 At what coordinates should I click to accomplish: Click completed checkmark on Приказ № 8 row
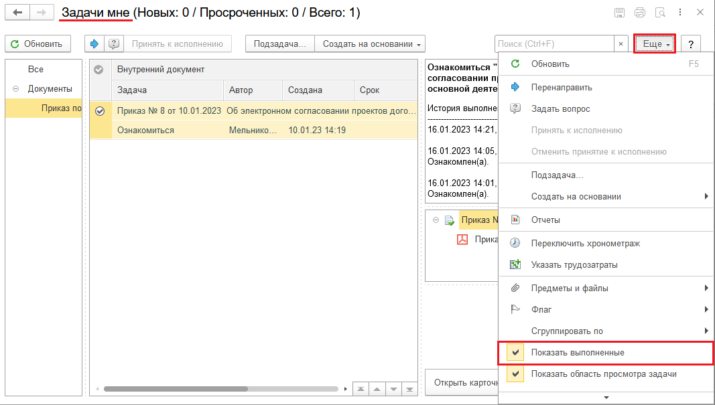click(100, 112)
